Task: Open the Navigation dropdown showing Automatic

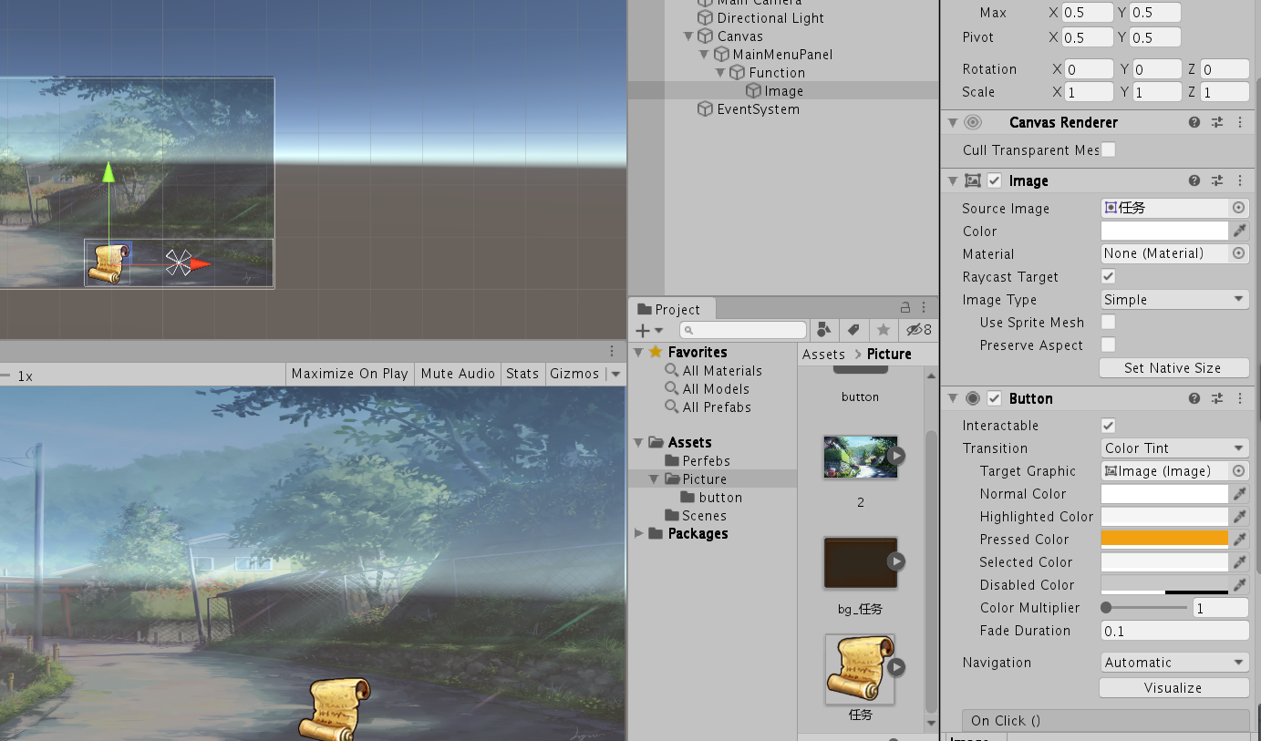Action: point(1174,663)
